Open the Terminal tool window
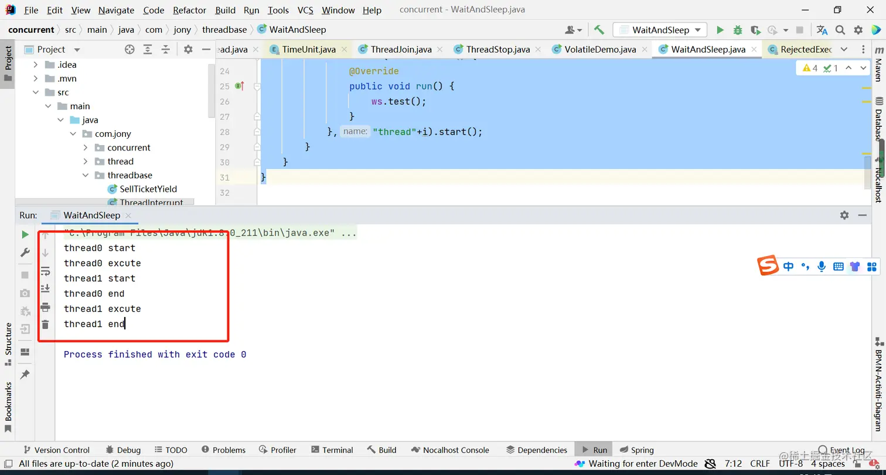 [x=332, y=450]
